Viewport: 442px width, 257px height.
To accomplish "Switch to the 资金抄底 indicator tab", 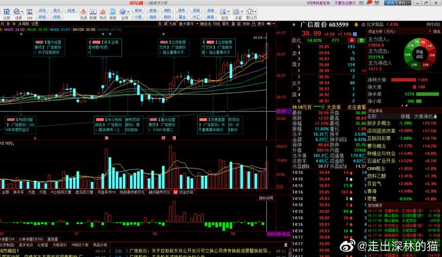I will coord(186,192).
